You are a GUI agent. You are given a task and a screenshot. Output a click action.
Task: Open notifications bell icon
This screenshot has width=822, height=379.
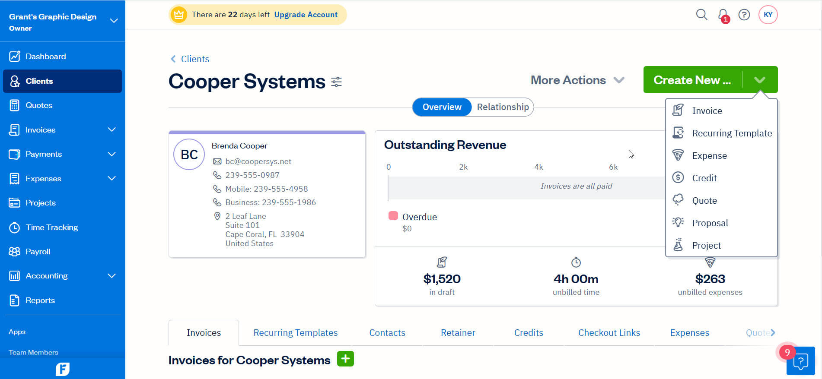[x=723, y=15]
